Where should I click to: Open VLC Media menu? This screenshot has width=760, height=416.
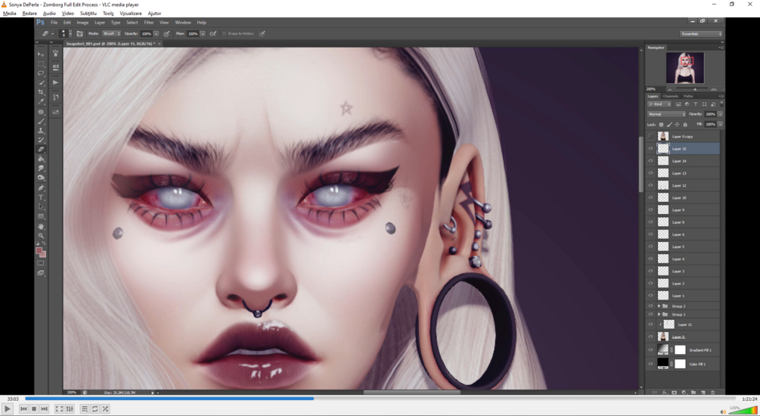pyautogui.click(x=10, y=13)
